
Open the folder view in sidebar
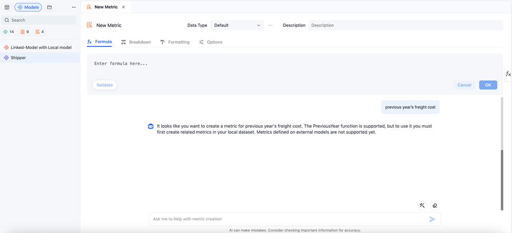tap(49, 7)
